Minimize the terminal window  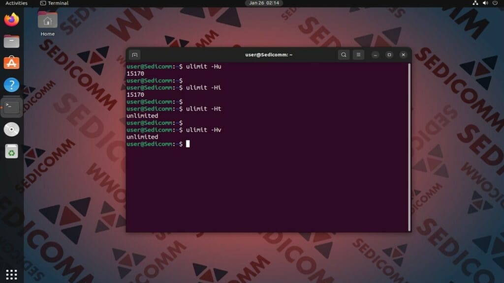[x=375, y=55]
